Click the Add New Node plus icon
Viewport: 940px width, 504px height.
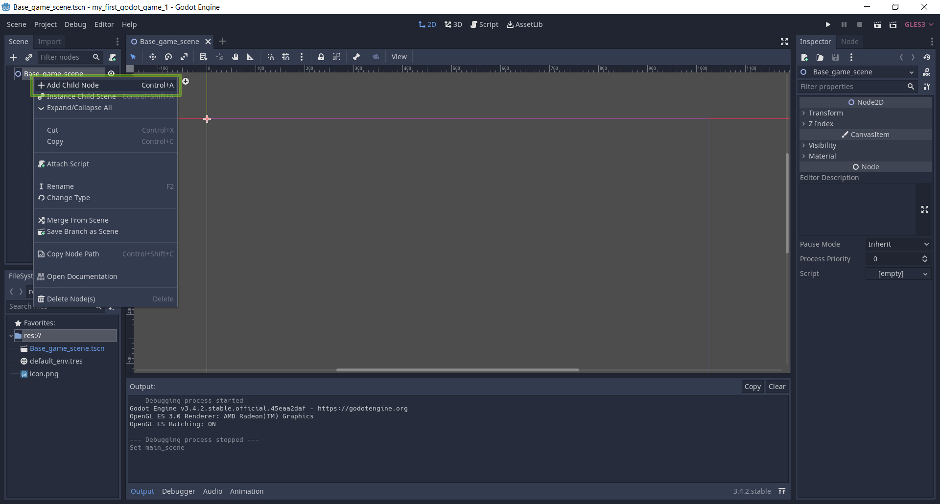coord(13,57)
